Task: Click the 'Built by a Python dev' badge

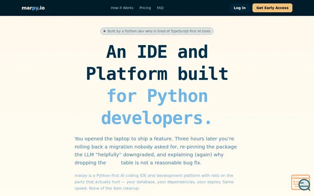Action: [157, 31]
